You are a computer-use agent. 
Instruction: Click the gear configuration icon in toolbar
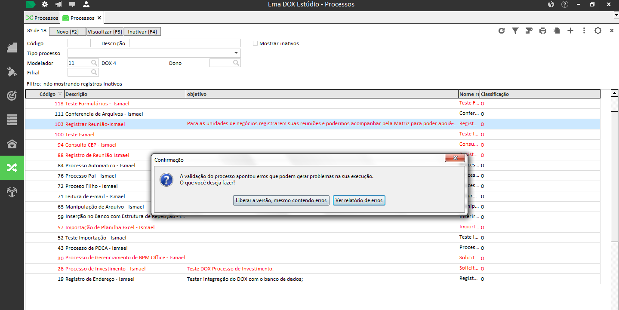(x=598, y=31)
